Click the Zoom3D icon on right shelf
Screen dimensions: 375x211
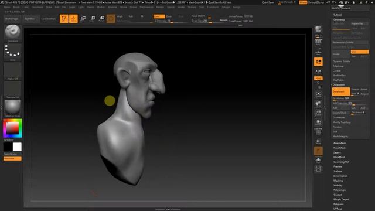(x=318, y=113)
